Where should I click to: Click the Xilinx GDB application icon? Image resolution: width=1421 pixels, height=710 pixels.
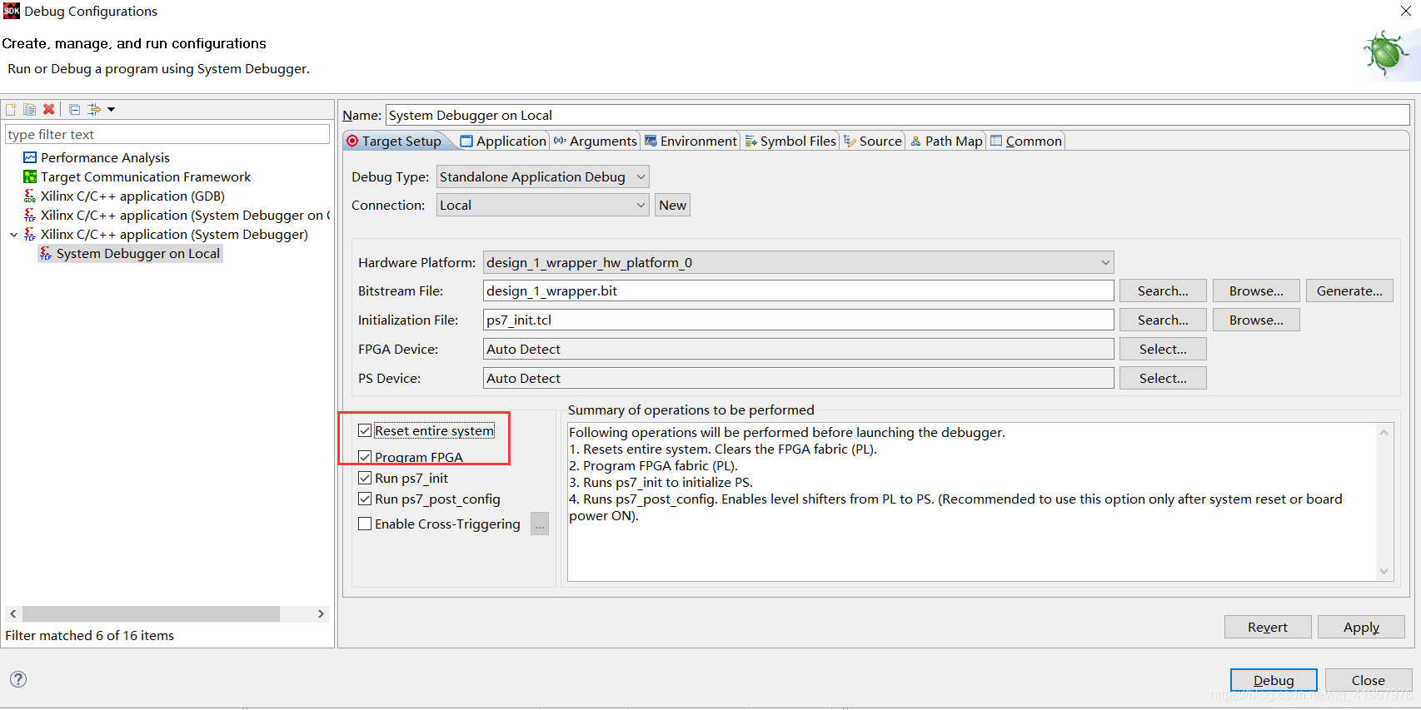tap(30, 196)
